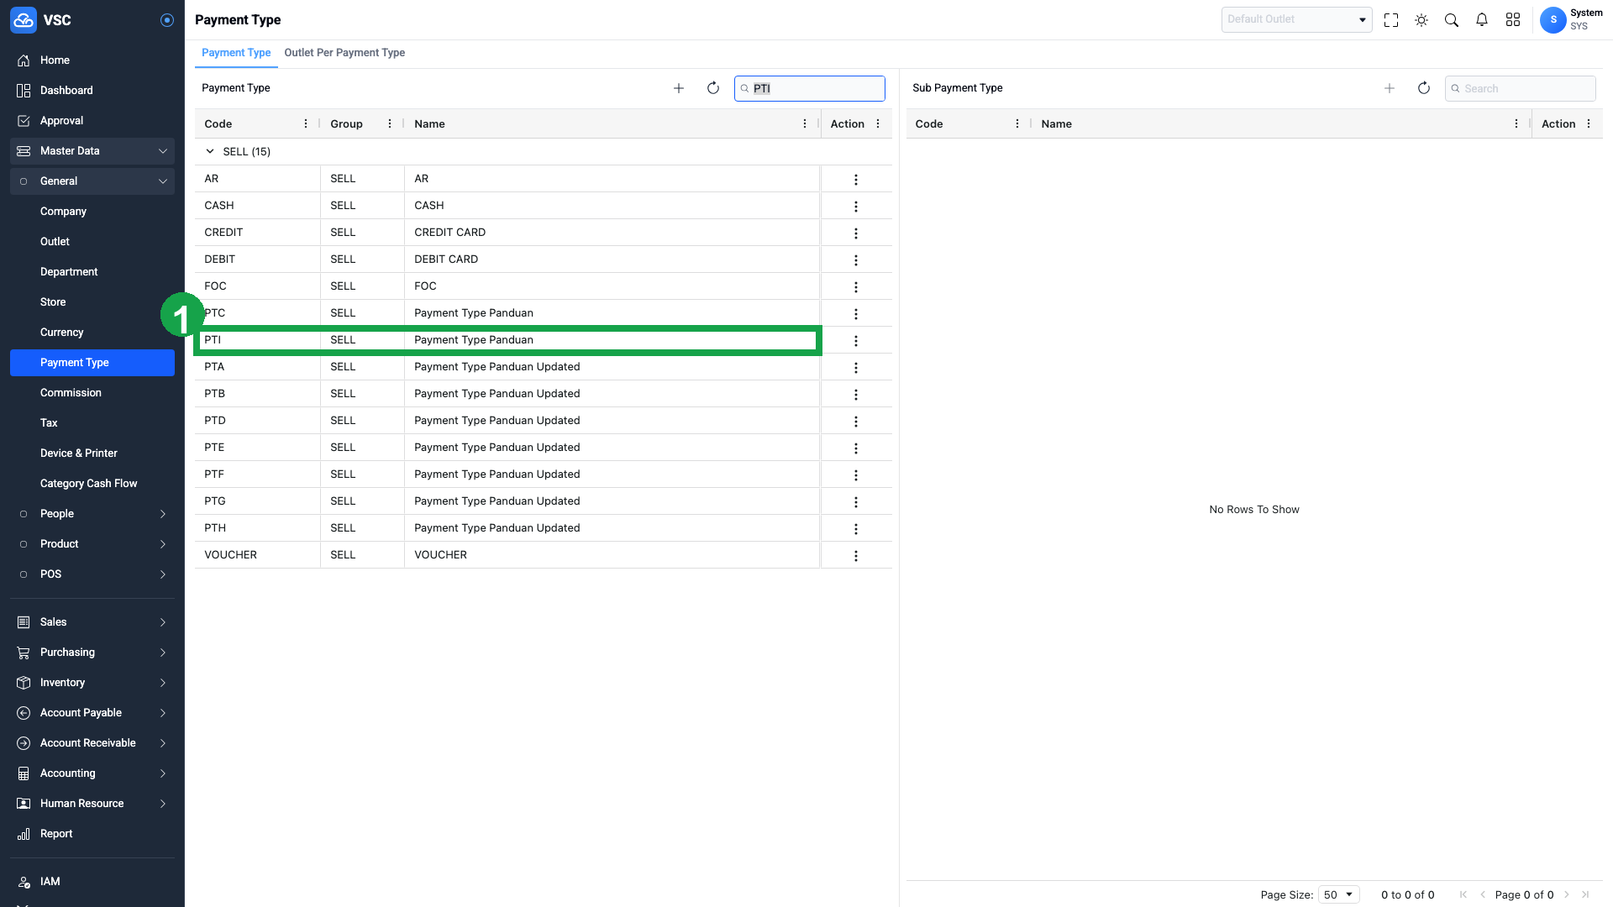Open Group column menu icon
1613x907 pixels.
pos(390,123)
